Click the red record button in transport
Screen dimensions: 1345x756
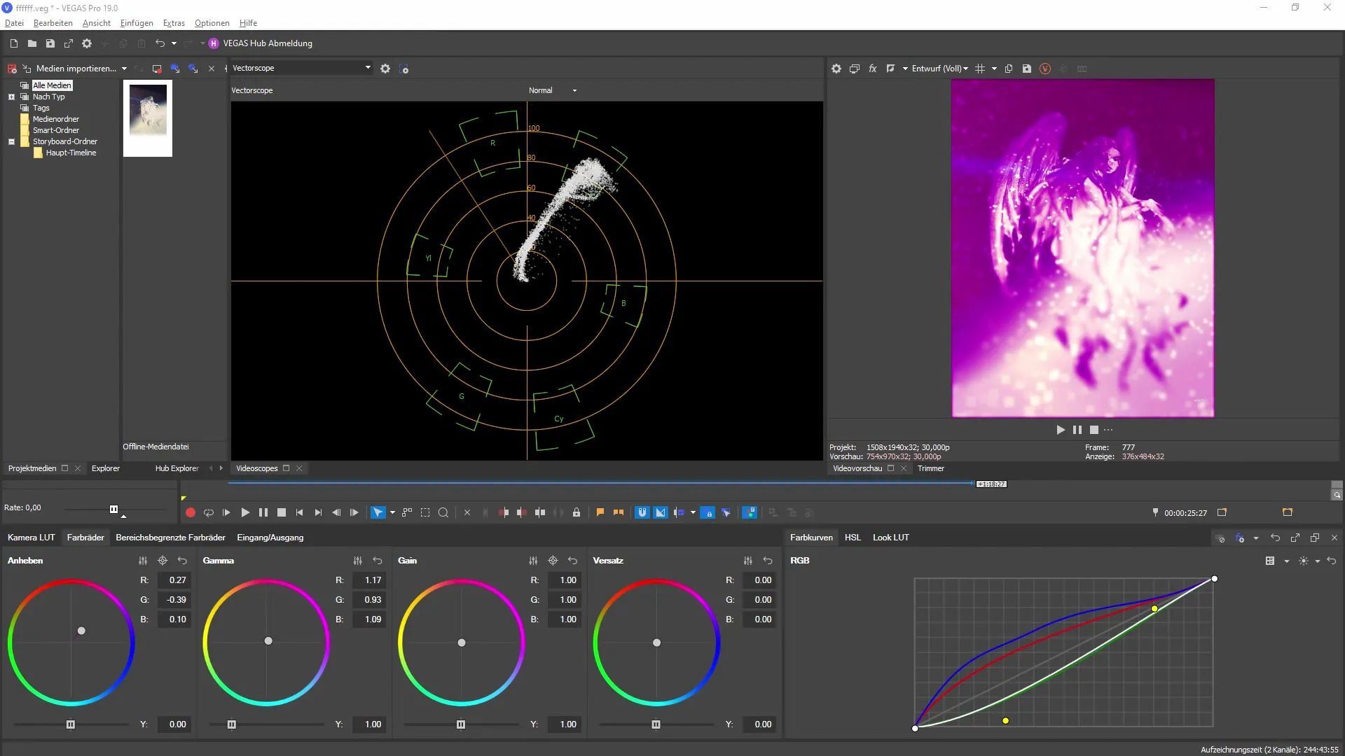click(190, 513)
